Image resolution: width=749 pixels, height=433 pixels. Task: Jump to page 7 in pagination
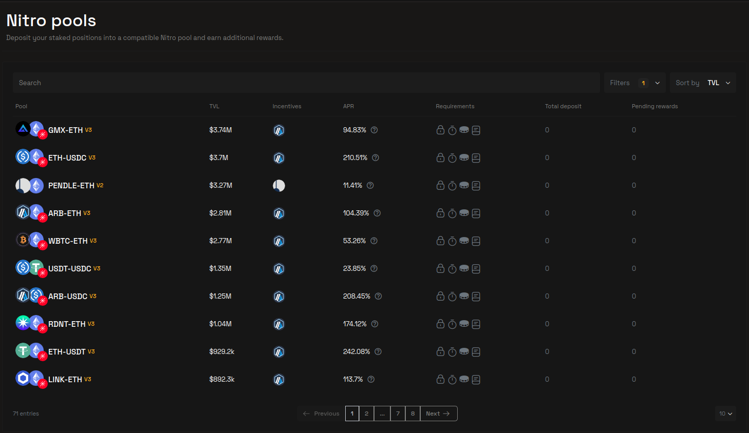(398, 414)
